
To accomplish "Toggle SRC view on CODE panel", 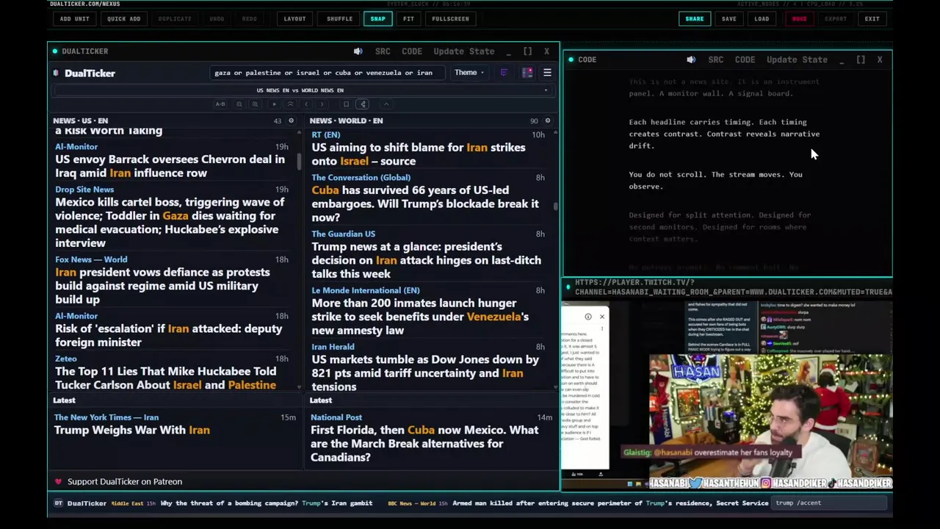I will tap(716, 60).
